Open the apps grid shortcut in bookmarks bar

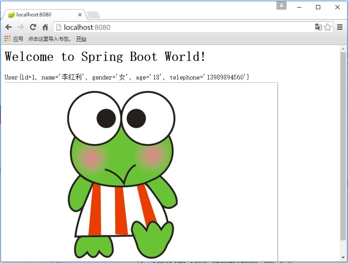[7, 39]
